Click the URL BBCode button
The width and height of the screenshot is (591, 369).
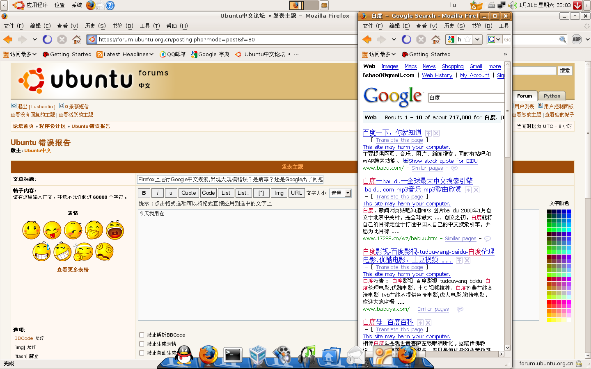(x=296, y=193)
